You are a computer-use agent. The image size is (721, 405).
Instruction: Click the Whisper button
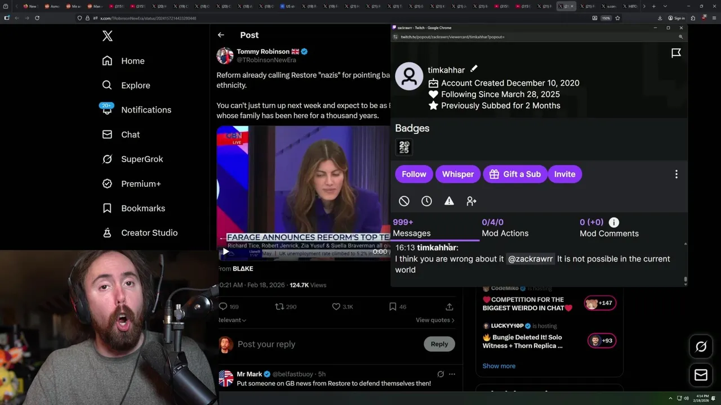458,174
